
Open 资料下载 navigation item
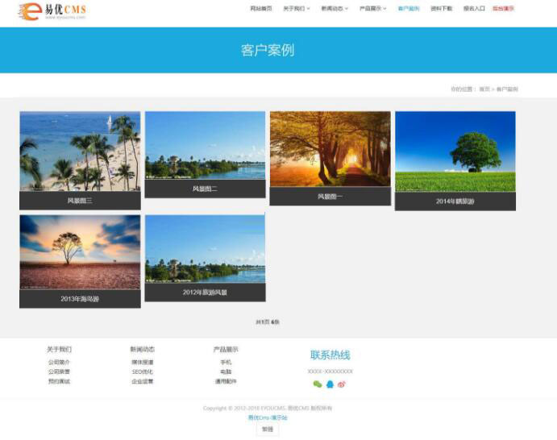coord(441,9)
